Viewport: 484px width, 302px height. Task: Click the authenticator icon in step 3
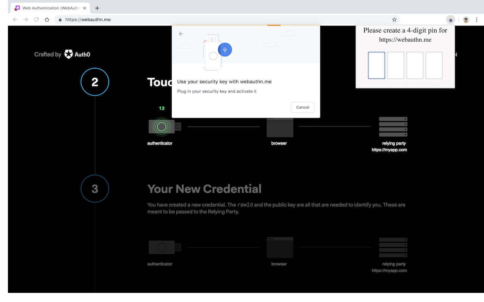165,247
